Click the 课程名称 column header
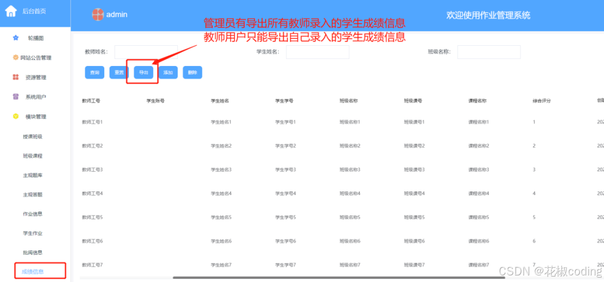604x282 pixels. [x=477, y=101]
